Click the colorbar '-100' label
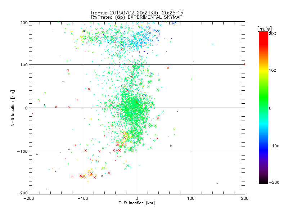Screen dimensions: 288x216 (x=274, y=146)
